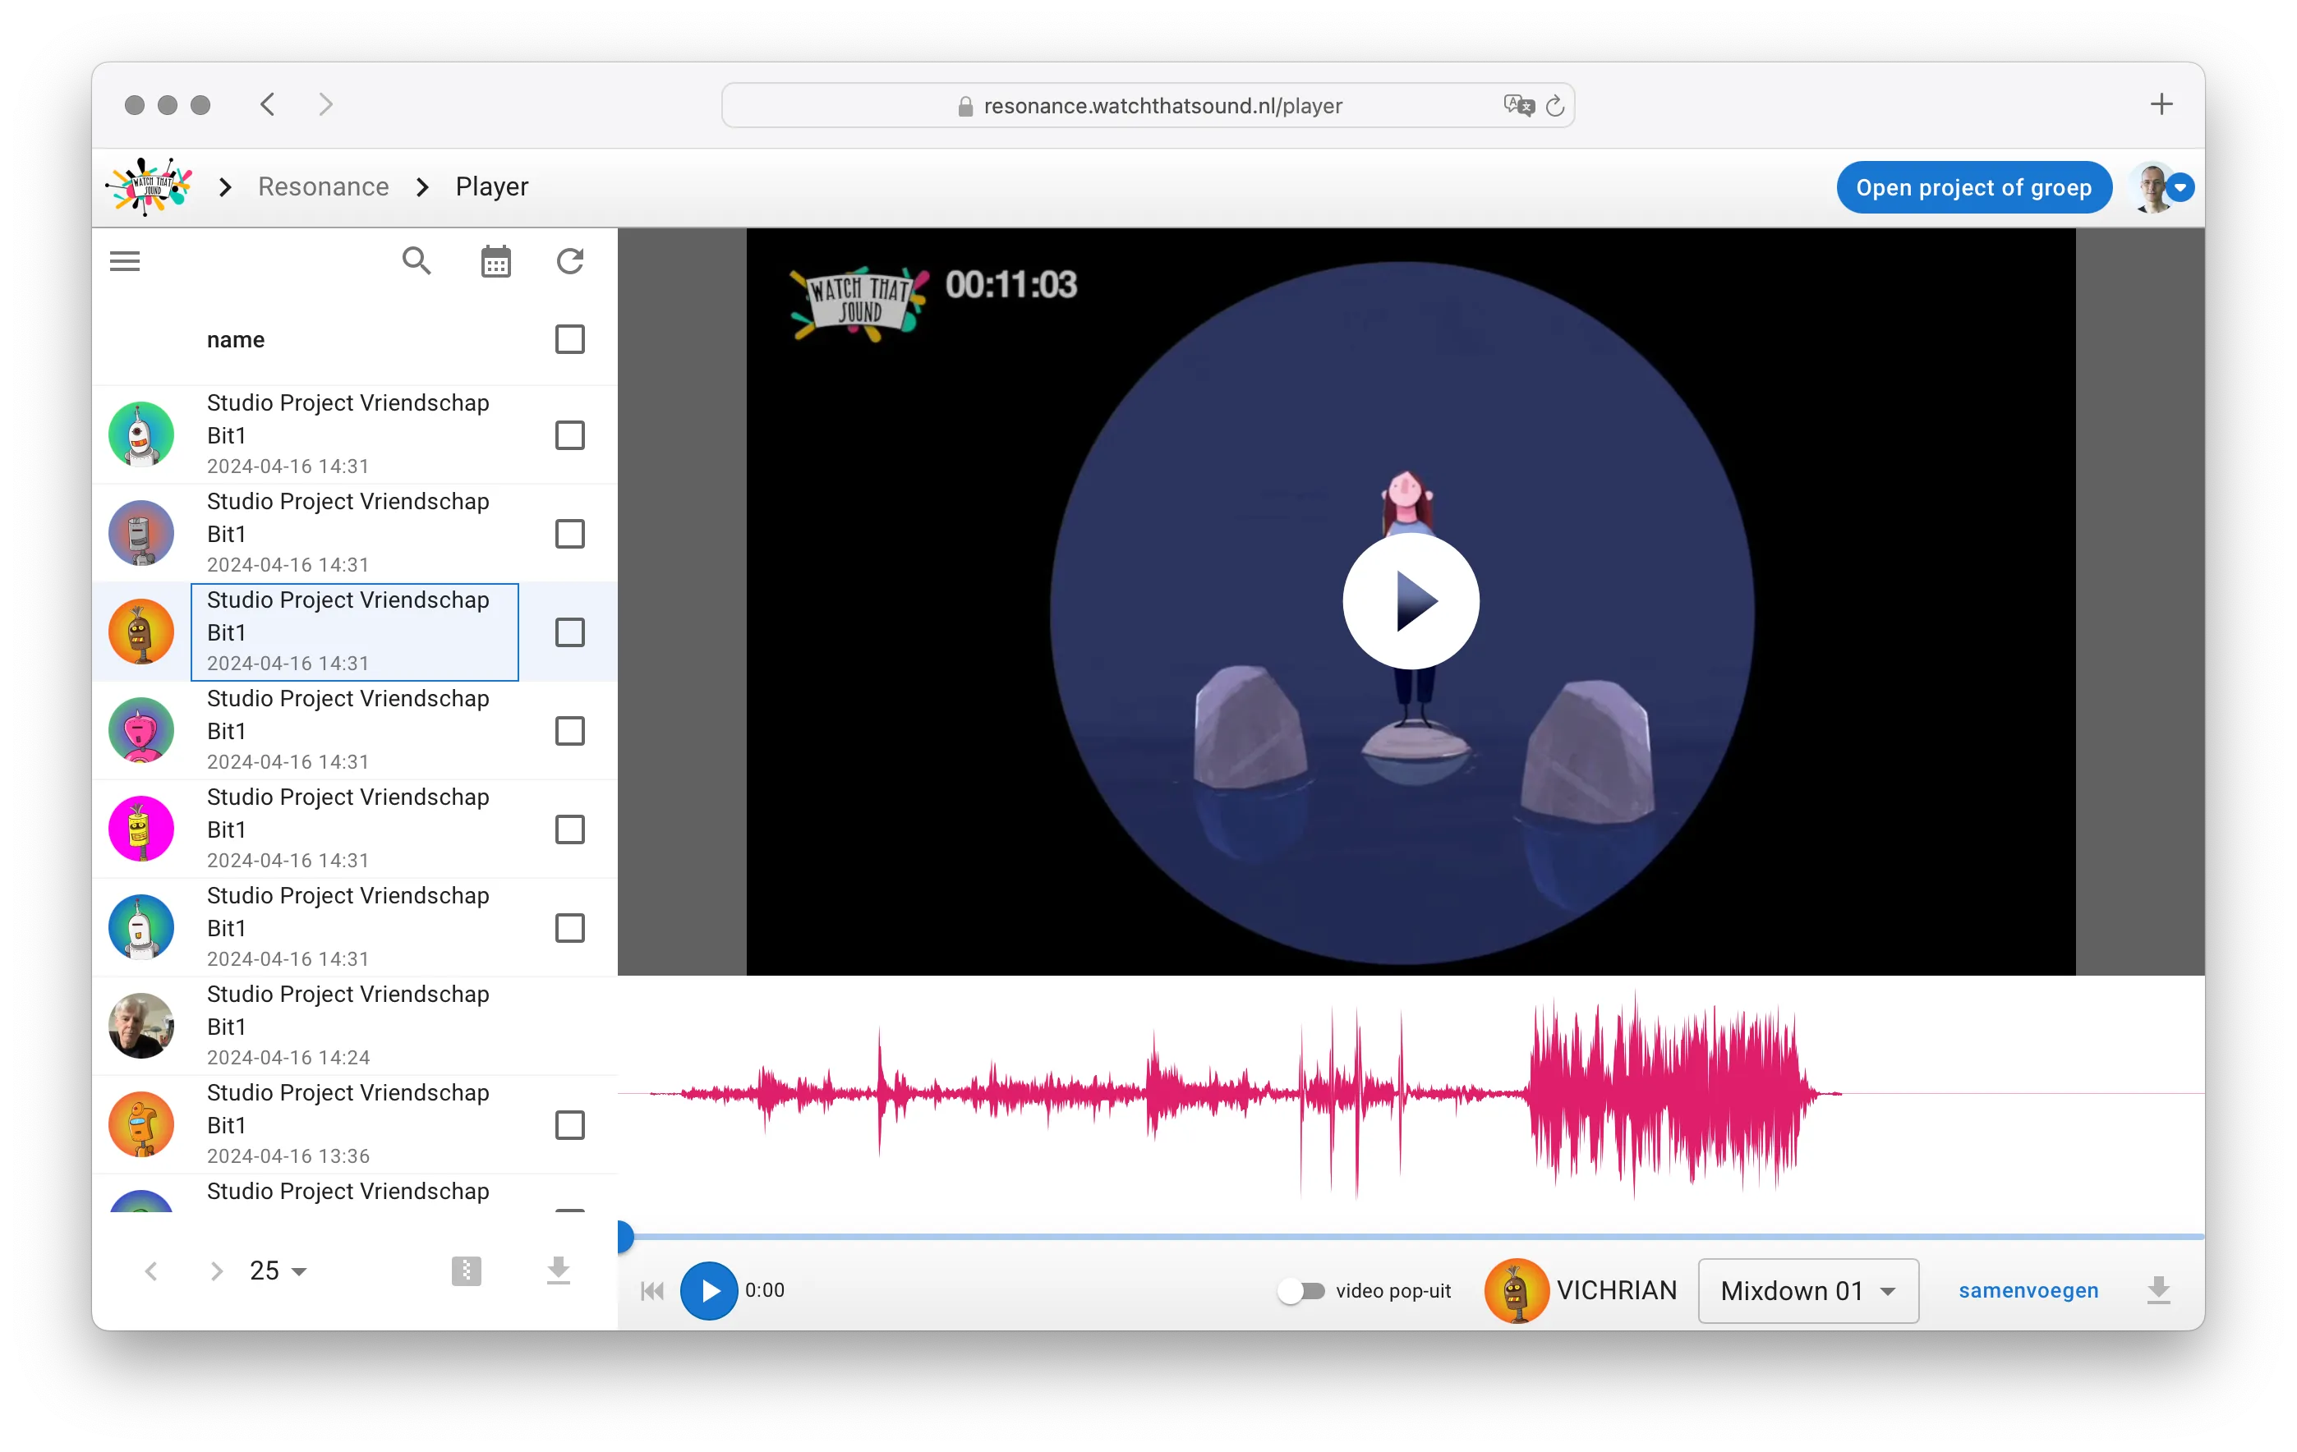Check the select-all checkbox beside the name header

(569, 339)
